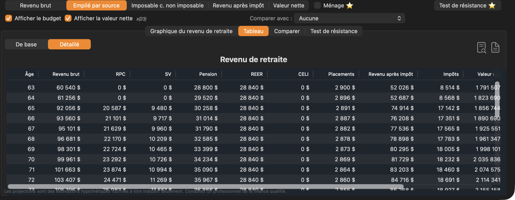Click the Impôts column header

coord(451,74)
